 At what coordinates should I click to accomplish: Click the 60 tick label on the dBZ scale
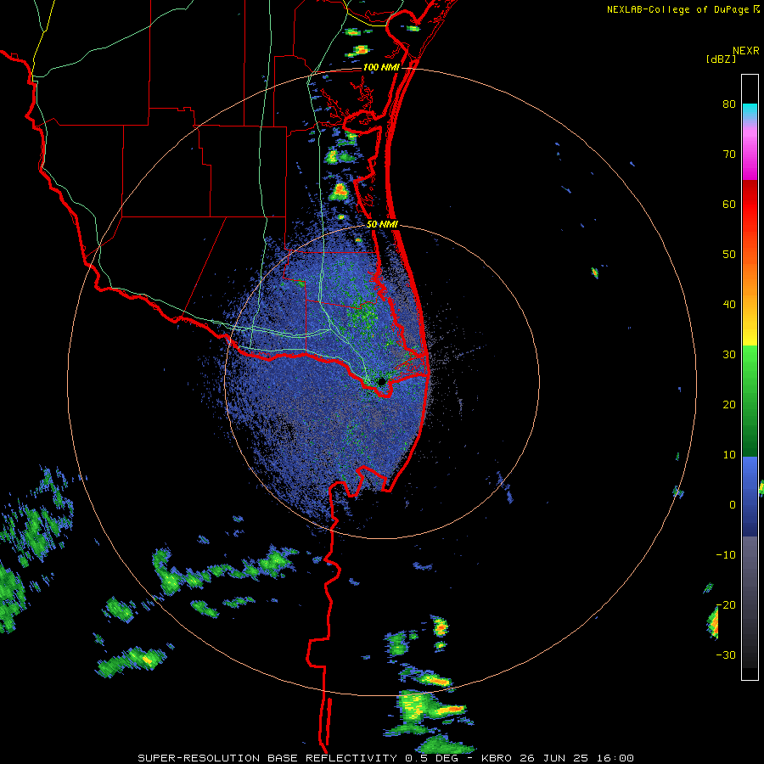[729, 204]
